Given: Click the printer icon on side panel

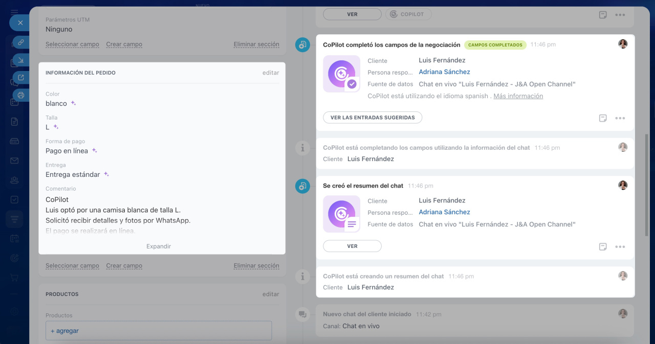Looking at the screenshot, I should pos(21,95).
